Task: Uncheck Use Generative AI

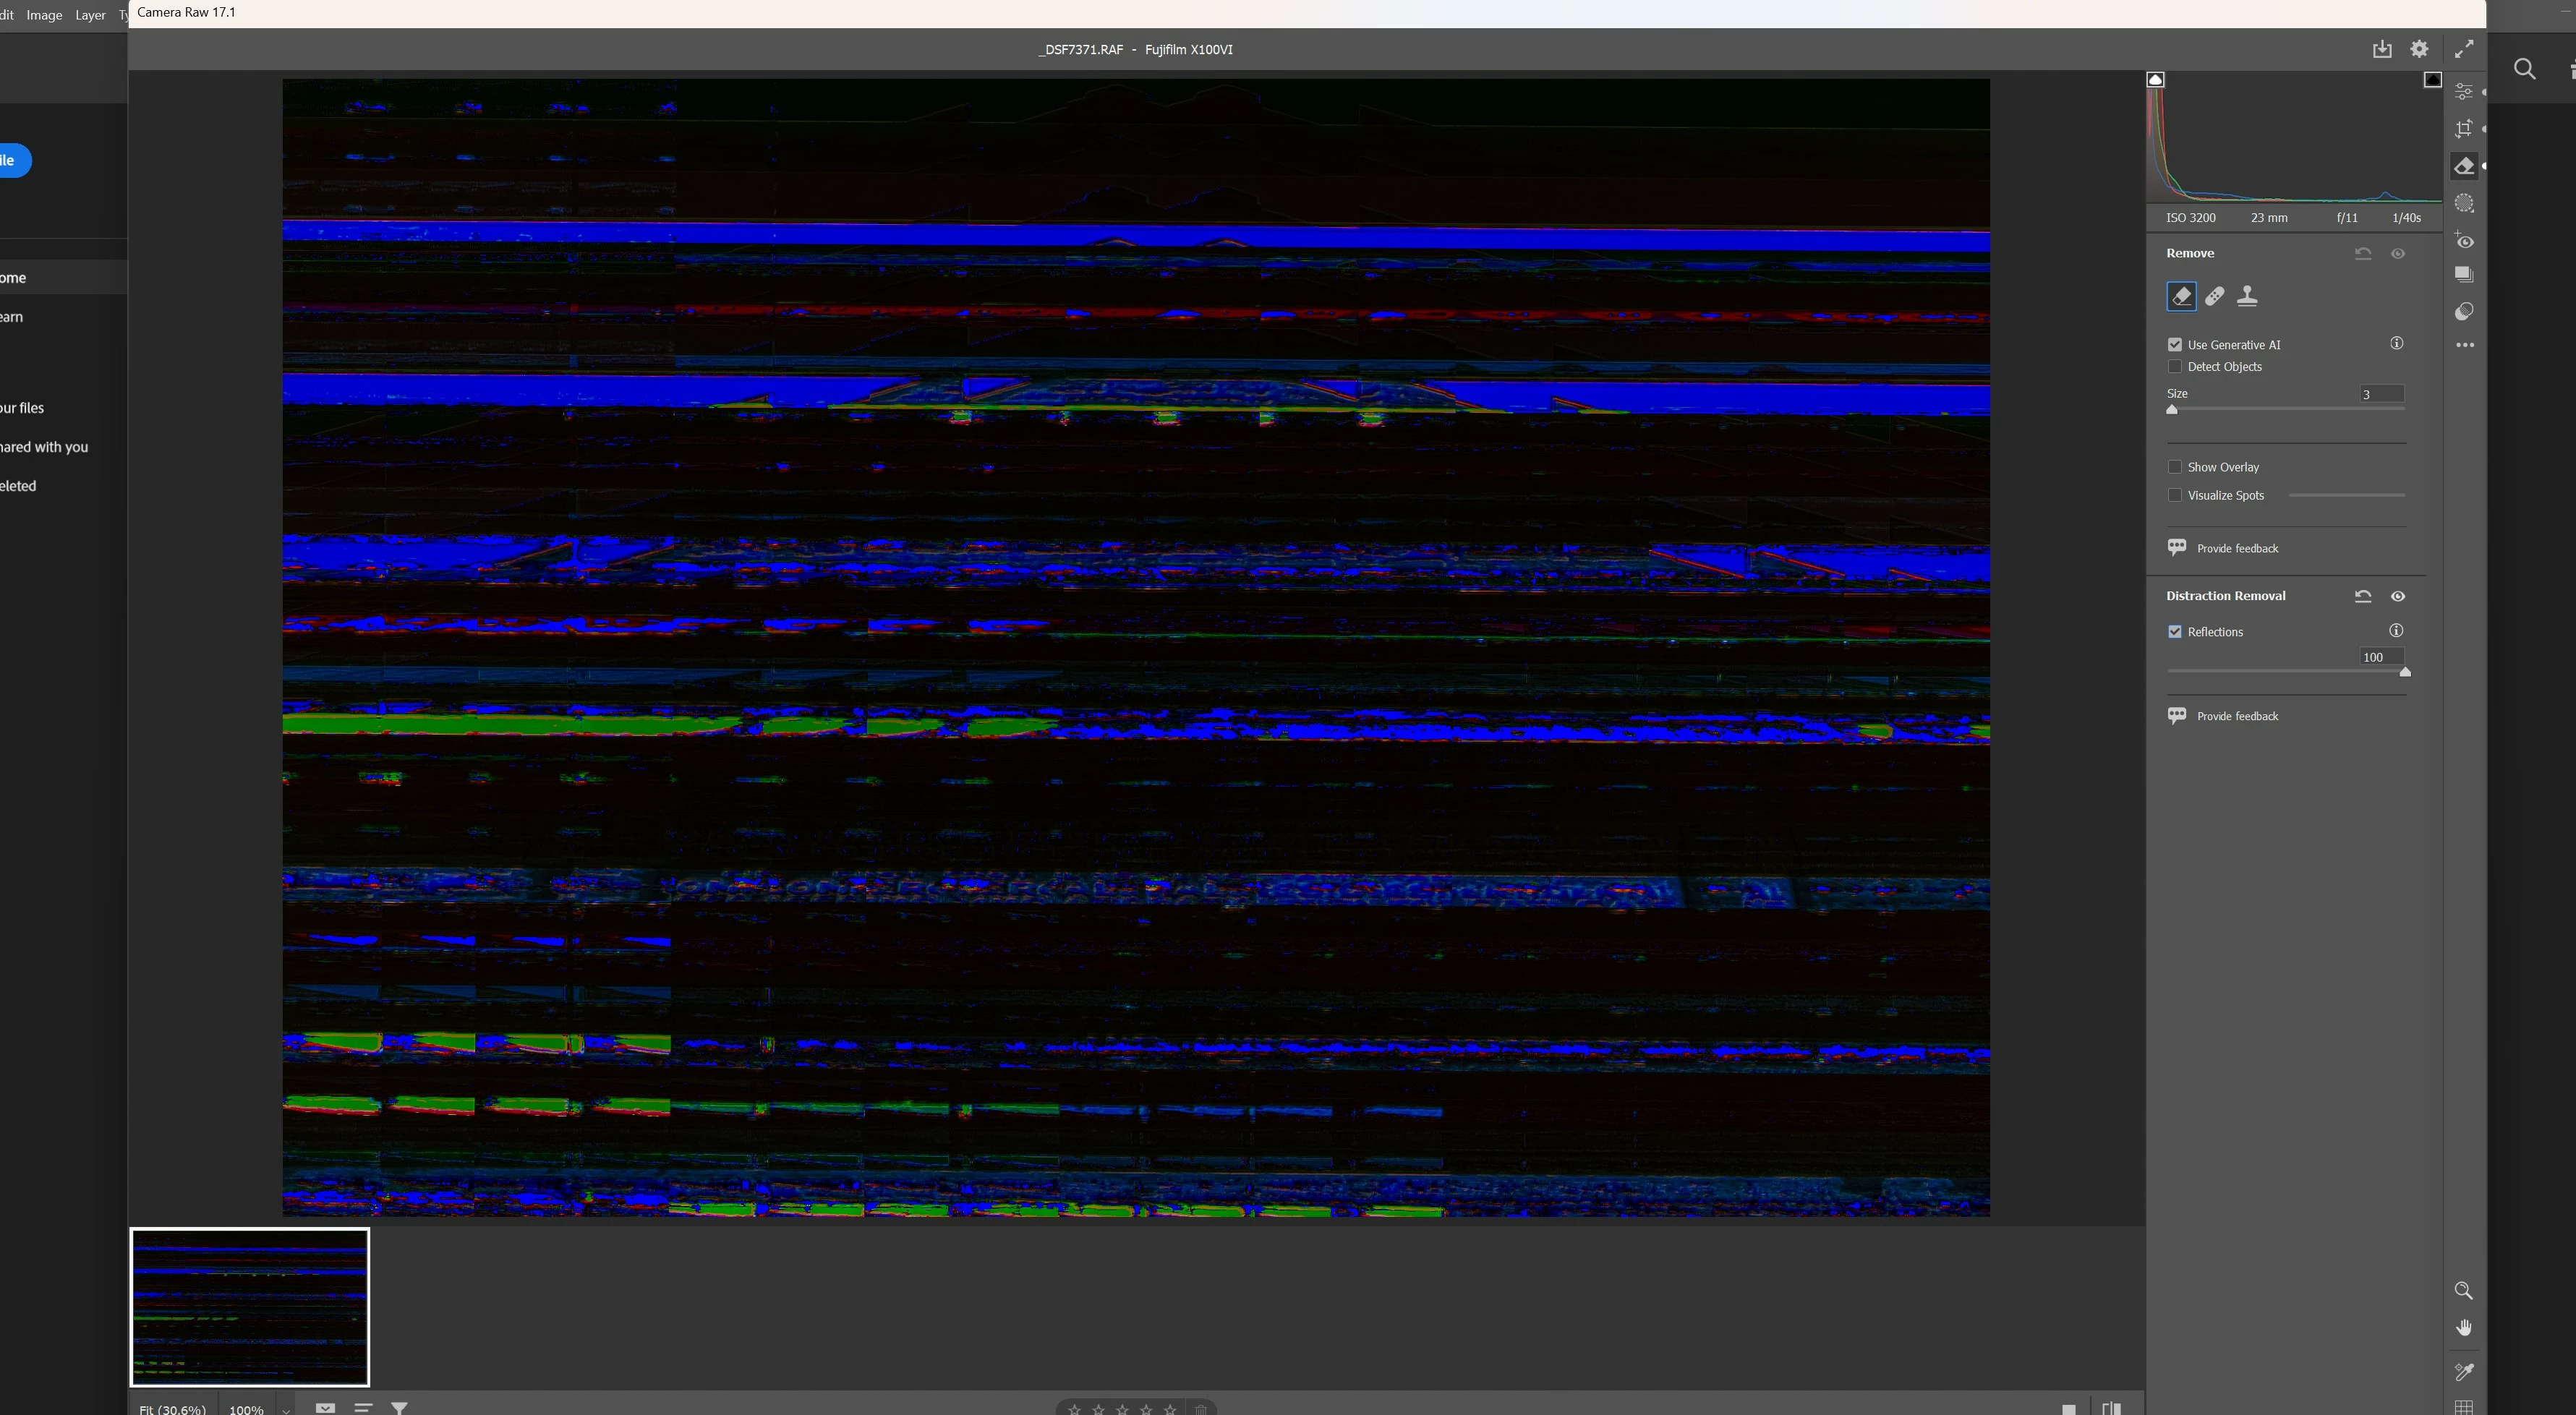Action: 2175,345
